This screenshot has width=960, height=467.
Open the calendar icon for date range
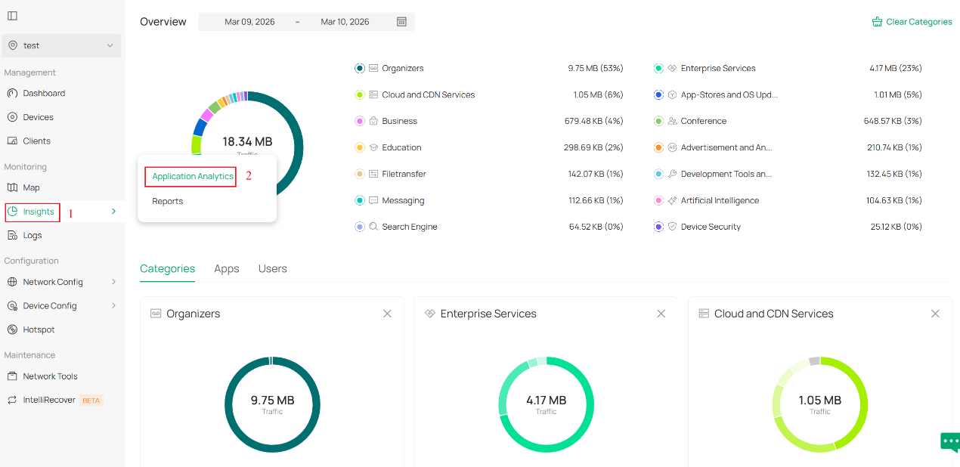click(402, 21)
